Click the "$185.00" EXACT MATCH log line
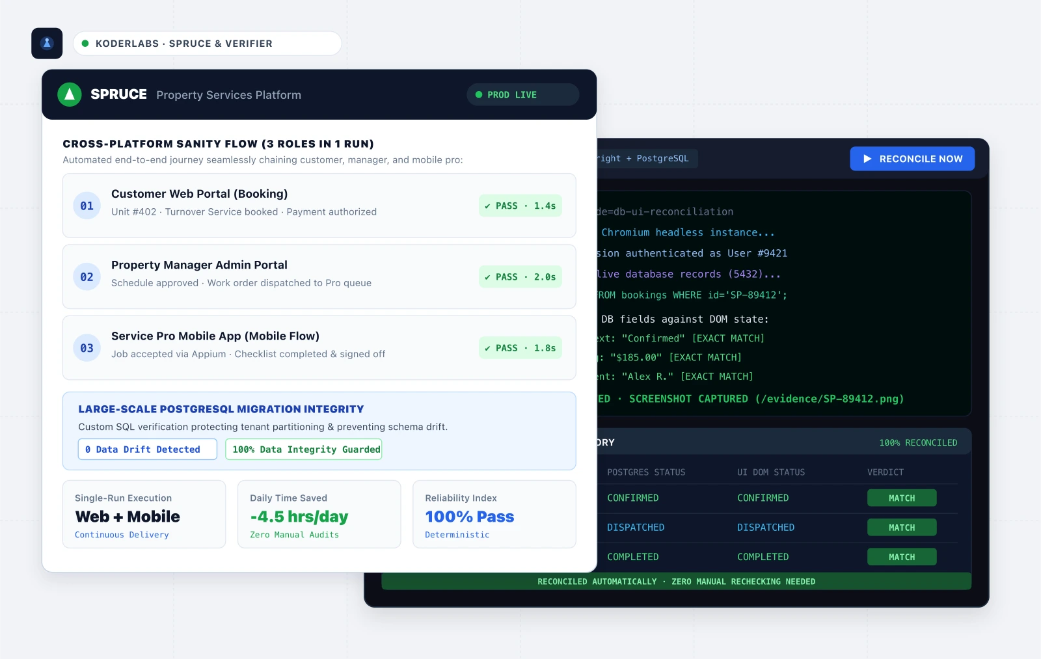The width and height of the screenshot is (1041, 659). (670, 357)
